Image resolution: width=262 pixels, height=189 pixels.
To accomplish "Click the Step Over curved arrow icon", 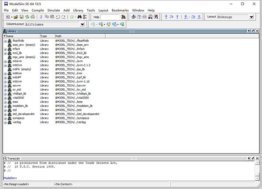I will (x=172, y=17).
